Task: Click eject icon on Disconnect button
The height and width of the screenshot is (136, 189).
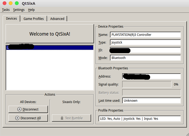Action: 19,109
